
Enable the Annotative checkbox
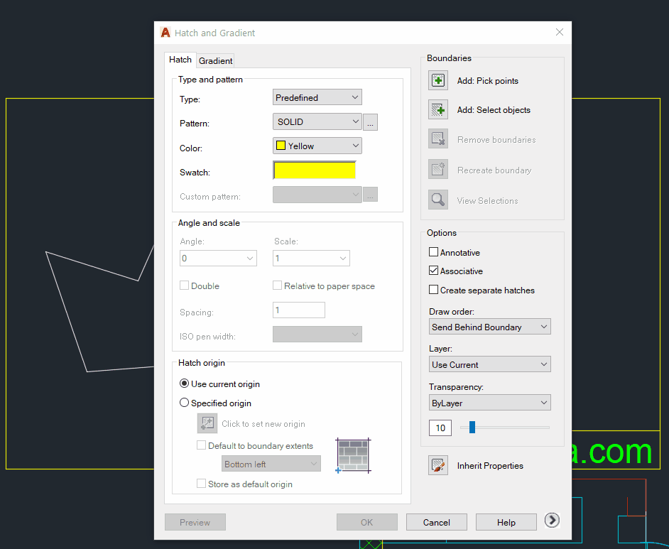pyautogui.click(x=434, y=252)
